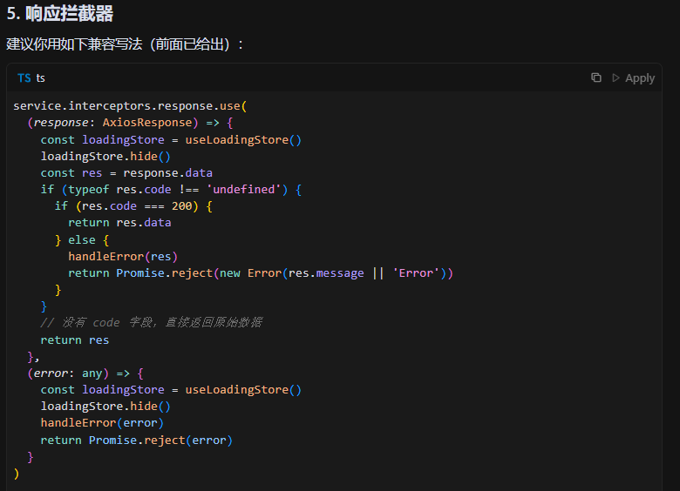Click the 'Error' string literal
The width and height of the screenshot is (680, 491).
pyautogui.click(x=416, y=273)
